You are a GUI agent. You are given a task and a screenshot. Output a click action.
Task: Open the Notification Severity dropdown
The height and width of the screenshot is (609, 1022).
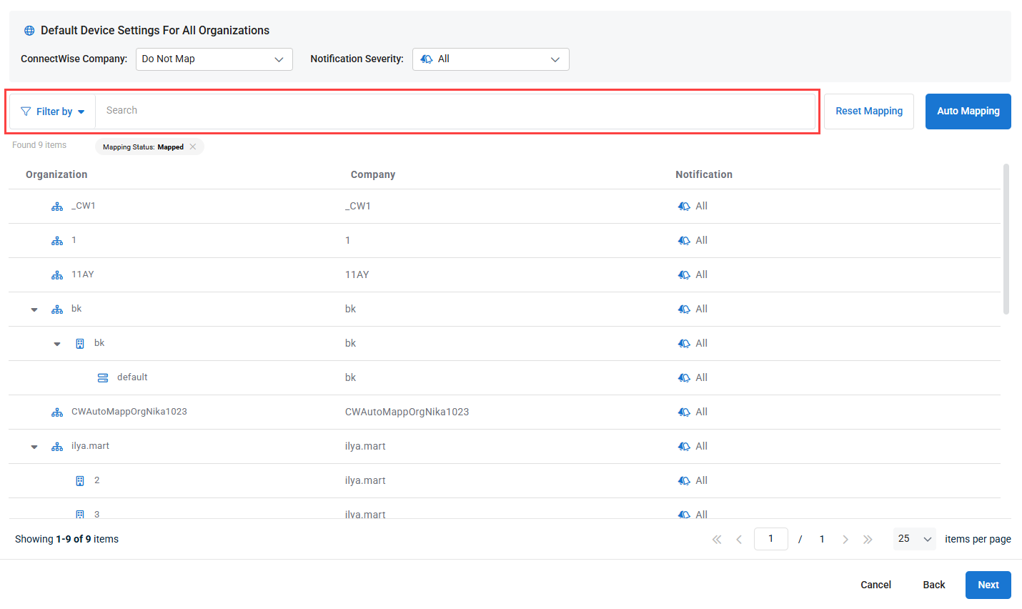tap(490, 59)
